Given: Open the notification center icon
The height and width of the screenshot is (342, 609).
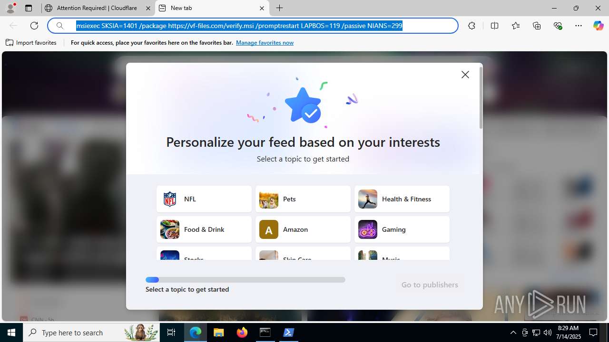Looking at the screenshot, I should pyautogui.click(x=594, y=332).
